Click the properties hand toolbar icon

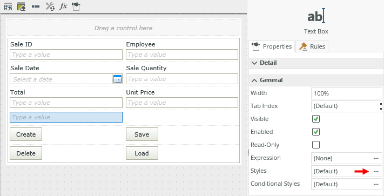(76, 6)
